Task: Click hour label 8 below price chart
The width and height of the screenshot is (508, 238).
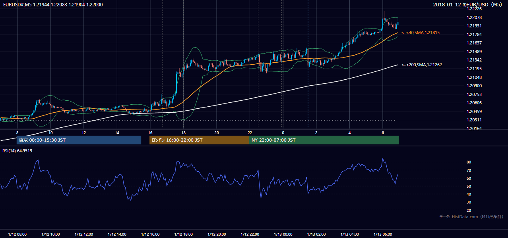Action: click(x=17, y=132)
